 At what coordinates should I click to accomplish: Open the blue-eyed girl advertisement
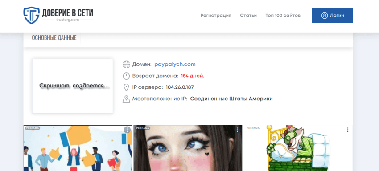tap(188, 148)
